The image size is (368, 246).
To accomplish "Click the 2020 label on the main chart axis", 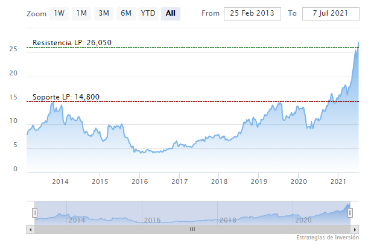I will (299, 181).
